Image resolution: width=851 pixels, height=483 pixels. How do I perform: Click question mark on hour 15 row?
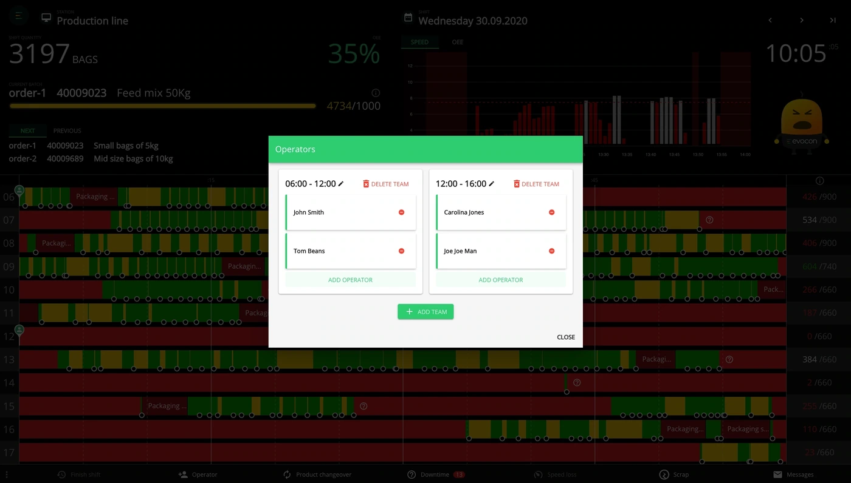363,406
